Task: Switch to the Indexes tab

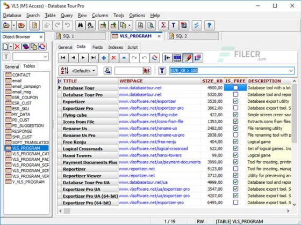Action: [x=116, y=47]
